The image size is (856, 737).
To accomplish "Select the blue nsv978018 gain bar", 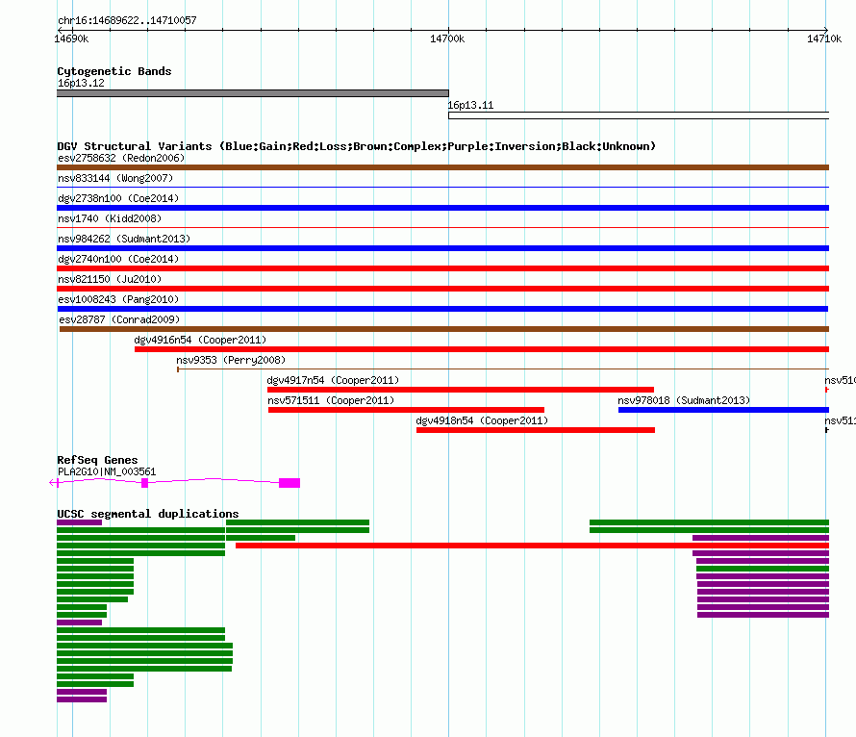I will [x=724, y=410].
